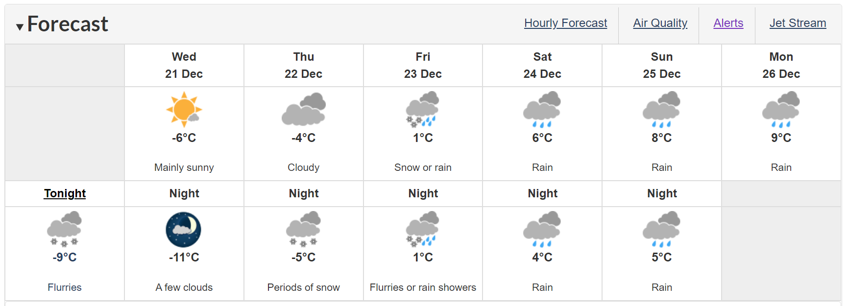Click the moon icon for Wednesday night
Image resolution: width=847 pixels, height=306 pixels.
(x=184, y=230)
